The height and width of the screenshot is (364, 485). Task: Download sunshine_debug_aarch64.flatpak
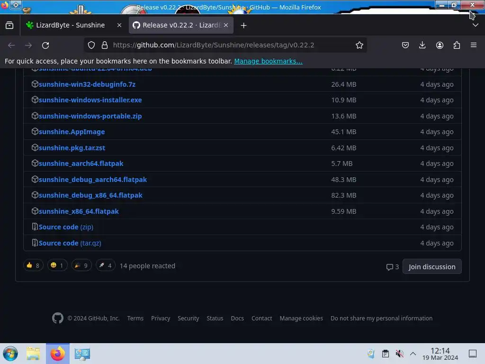(x=93, y=180)
